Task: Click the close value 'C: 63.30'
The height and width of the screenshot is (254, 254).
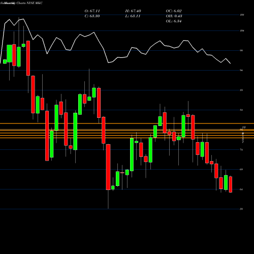Action: click(92, 16)
